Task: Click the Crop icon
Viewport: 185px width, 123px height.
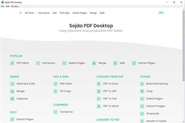Action: click(x=142, y=91)
